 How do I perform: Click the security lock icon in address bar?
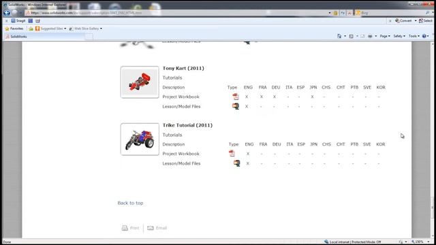(x=336, y=13)
